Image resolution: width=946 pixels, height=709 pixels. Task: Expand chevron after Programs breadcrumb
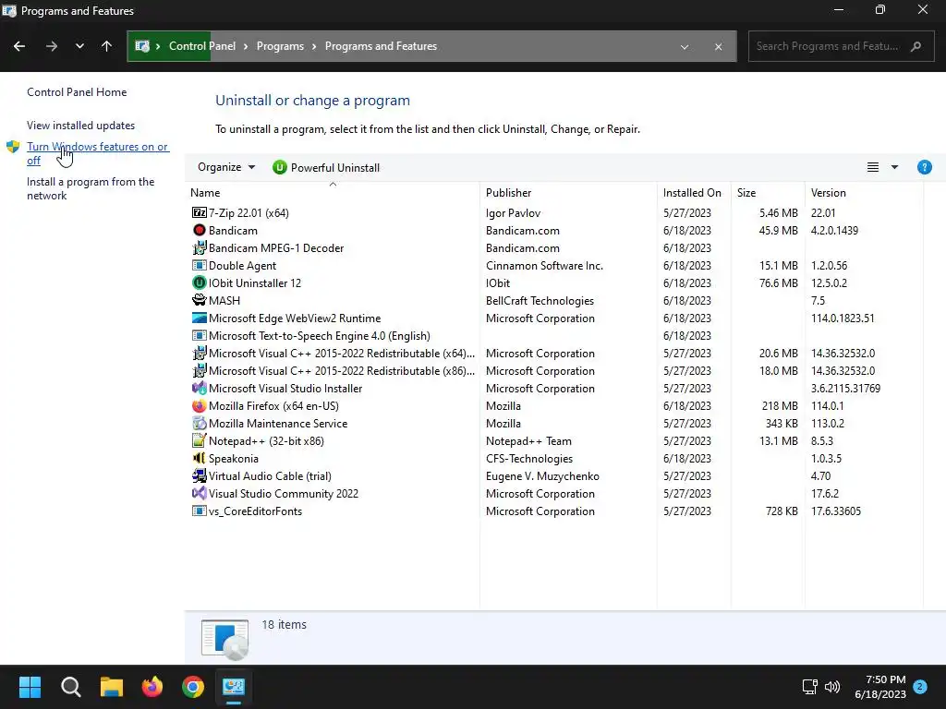pos(314,46)
